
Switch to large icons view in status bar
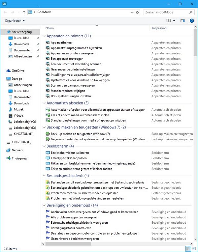click(193, 249)
